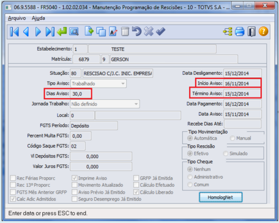Click the empty Recebe Dias Até field

pos(243,124)
